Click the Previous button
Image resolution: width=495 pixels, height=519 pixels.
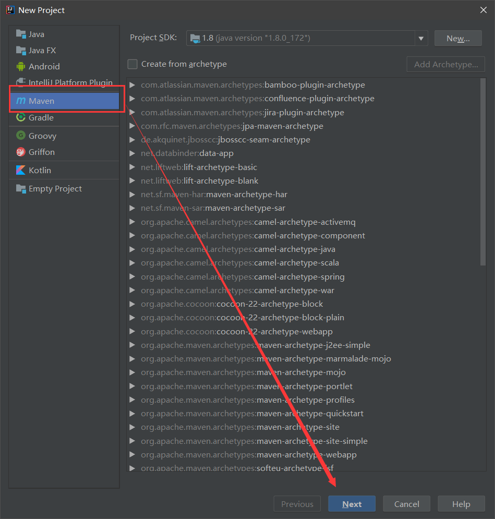pyautogui.click(x=297, y=504)
